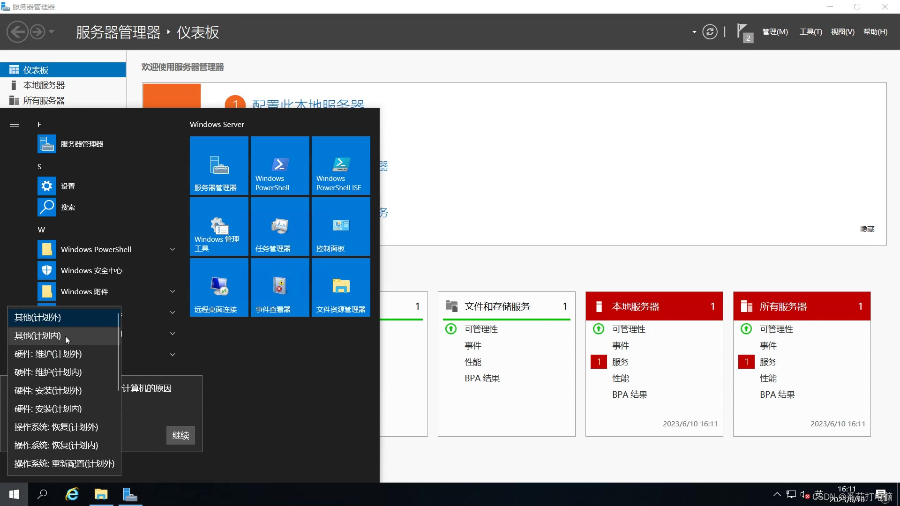Switch to Server Manager taskbar icon
This screenshot has width=900, height=506.
[130, 494]
